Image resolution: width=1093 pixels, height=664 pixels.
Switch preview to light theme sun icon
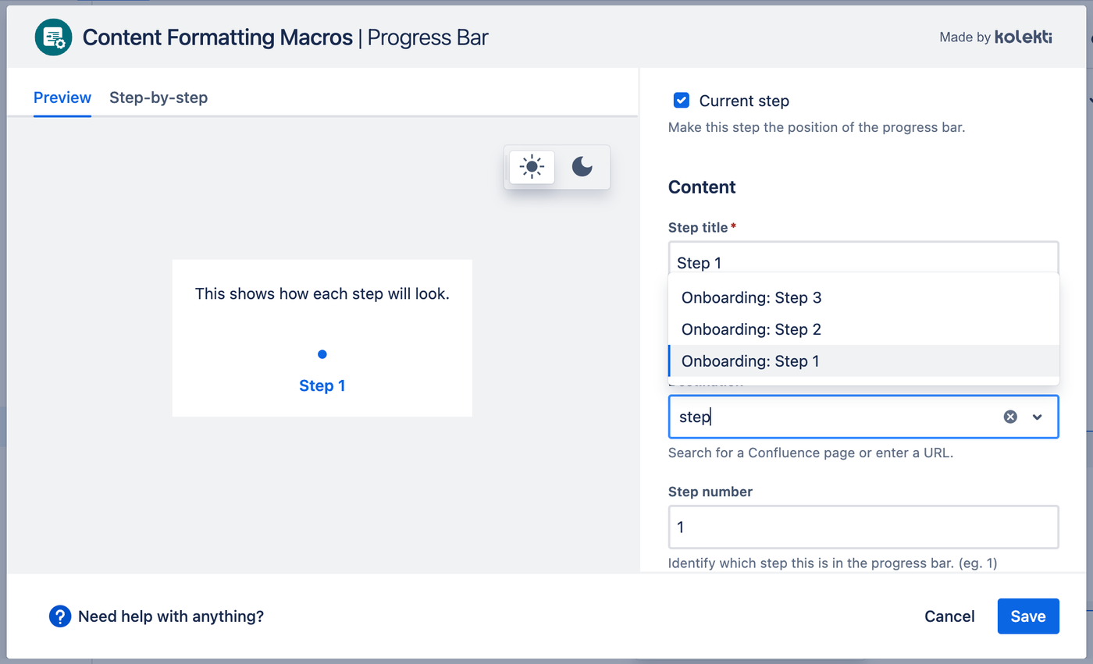(x=532, y=167)
